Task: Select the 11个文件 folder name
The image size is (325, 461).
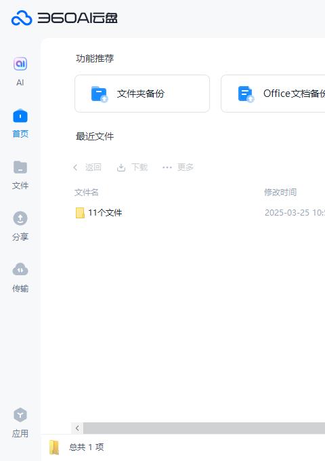Action: [105, 213]
